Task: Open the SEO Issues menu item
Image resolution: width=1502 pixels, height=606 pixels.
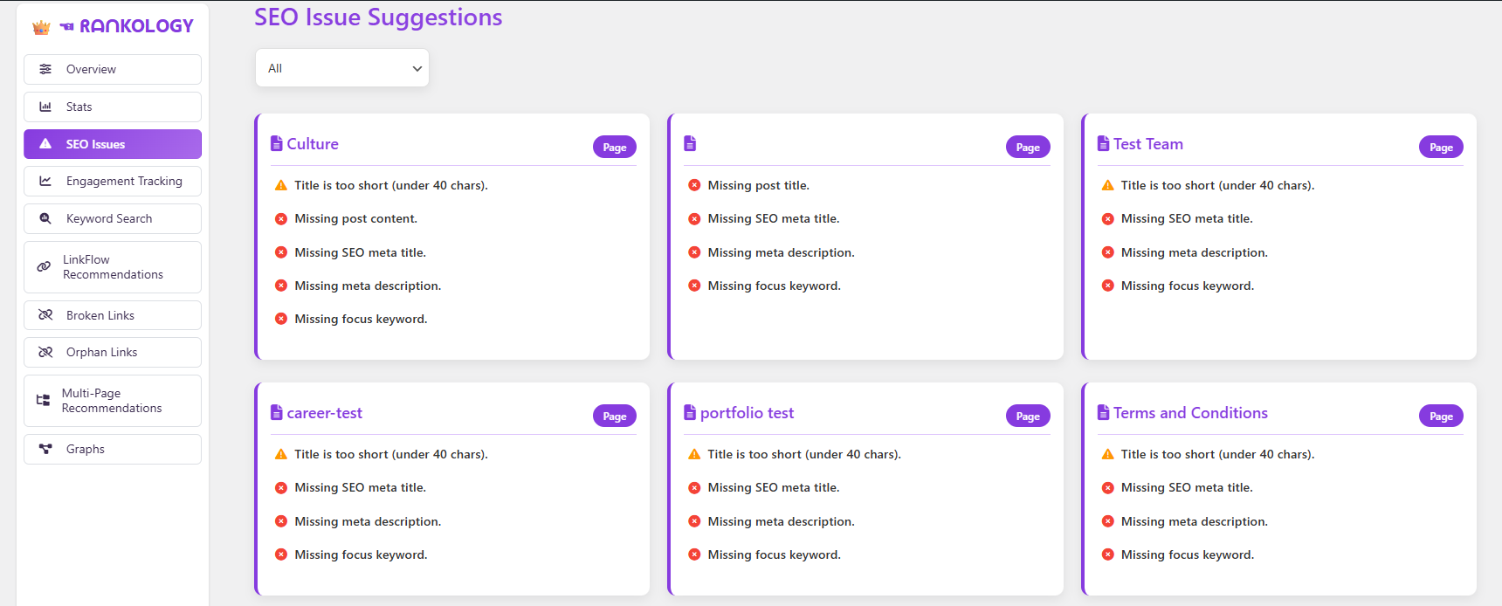Action: point(113,144)
